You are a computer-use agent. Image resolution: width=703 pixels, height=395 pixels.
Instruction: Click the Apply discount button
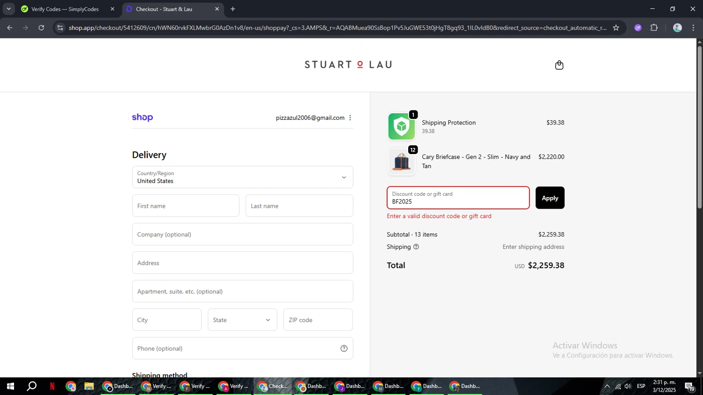[x=550, y=198]
